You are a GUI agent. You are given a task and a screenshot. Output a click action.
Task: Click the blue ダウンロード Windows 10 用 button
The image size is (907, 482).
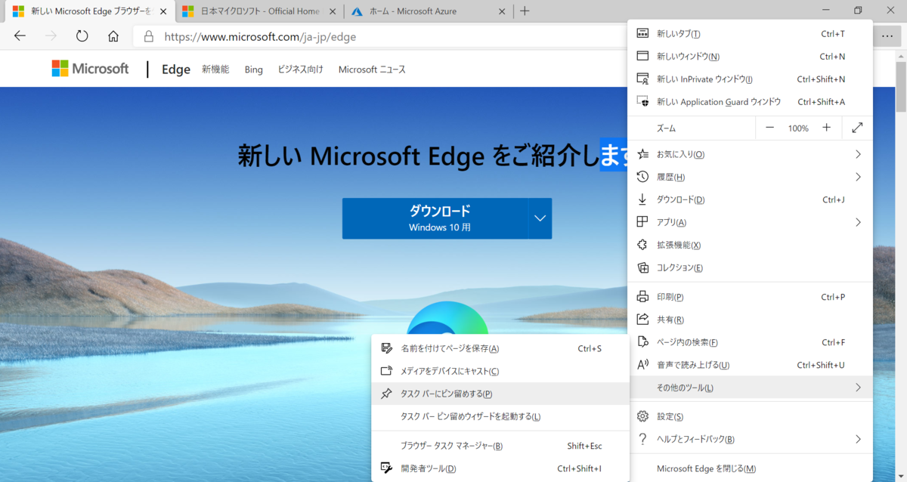435,218
